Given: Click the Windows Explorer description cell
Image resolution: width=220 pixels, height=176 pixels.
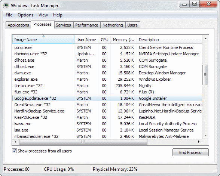Looking at the screenshot, I should pyautogui.click(x=155, y=79).
